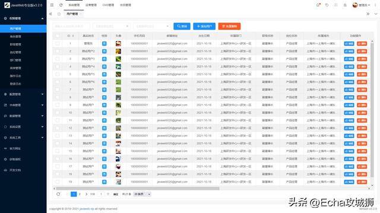Viewport: 380px width, 213px height.
Task: Click the orange 批量删除 button
Action: [230, 26]
